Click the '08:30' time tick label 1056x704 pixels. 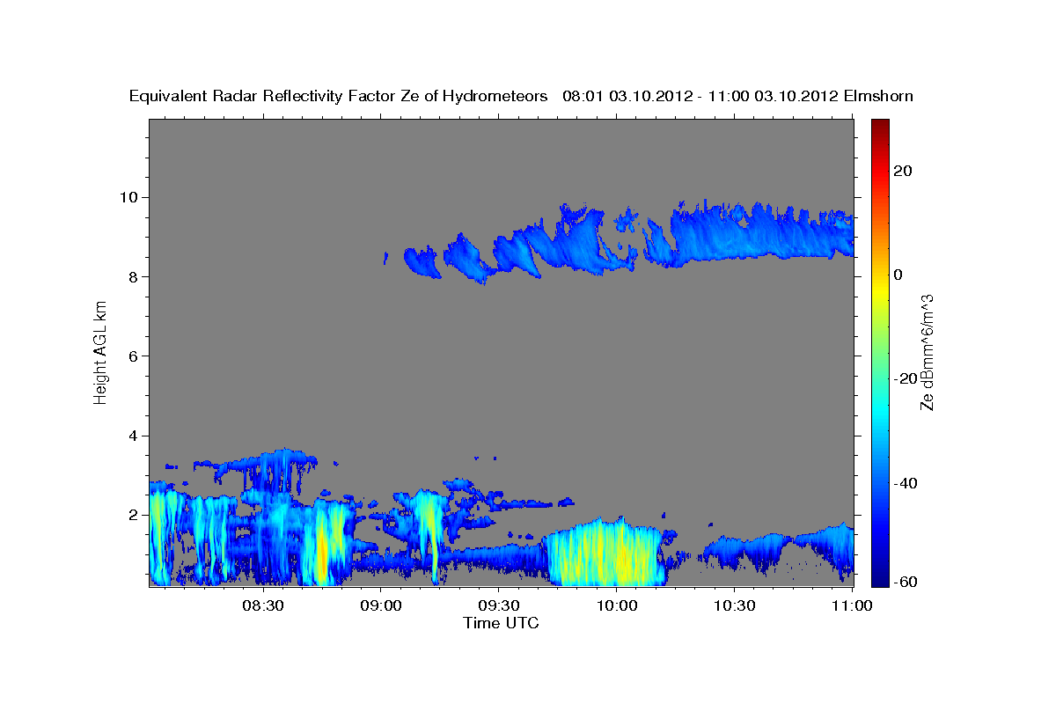263,605
